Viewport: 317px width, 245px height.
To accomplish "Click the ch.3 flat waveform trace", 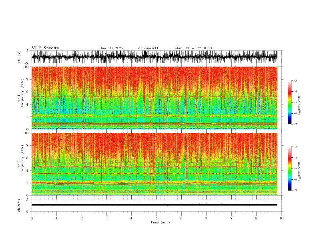I will [x=154, y=205].
